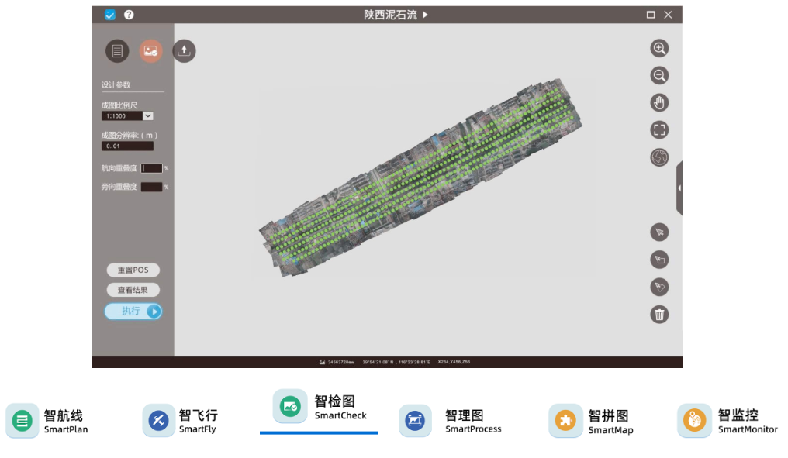The width and height of the screenshot is (788, 458).
Task: Expand the collapsed right side panel handle
Action: click(679, 188)
